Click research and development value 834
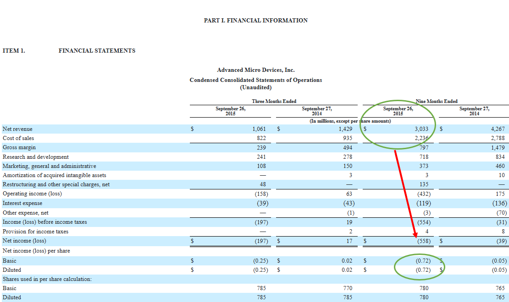This screenshot has height=302, width=509. [x=500, y=157]
